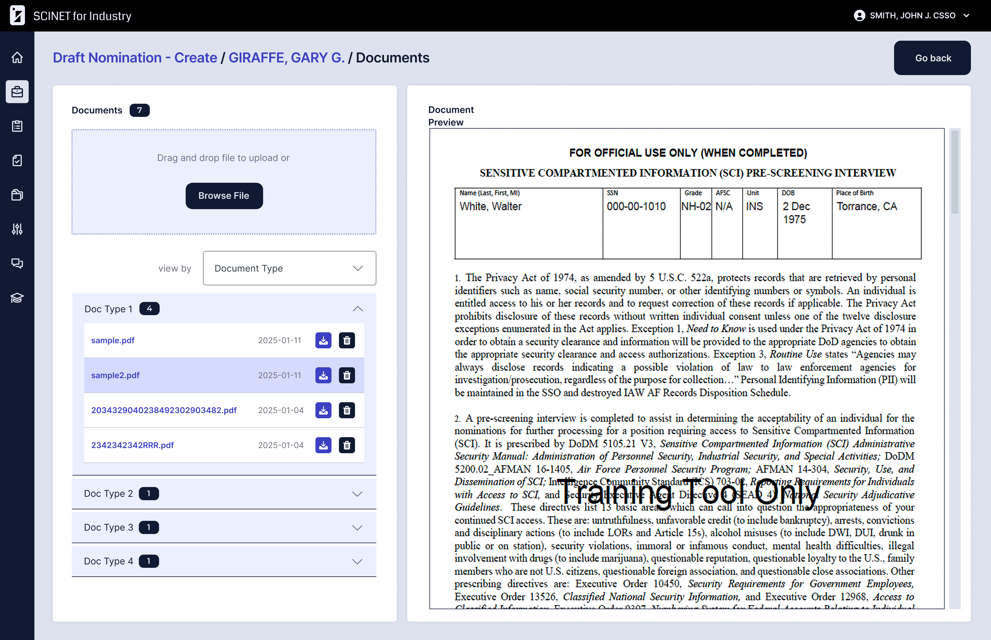Open the sliders settings sidebar icon
991x640 pixels.
click(x=17, y=229)
